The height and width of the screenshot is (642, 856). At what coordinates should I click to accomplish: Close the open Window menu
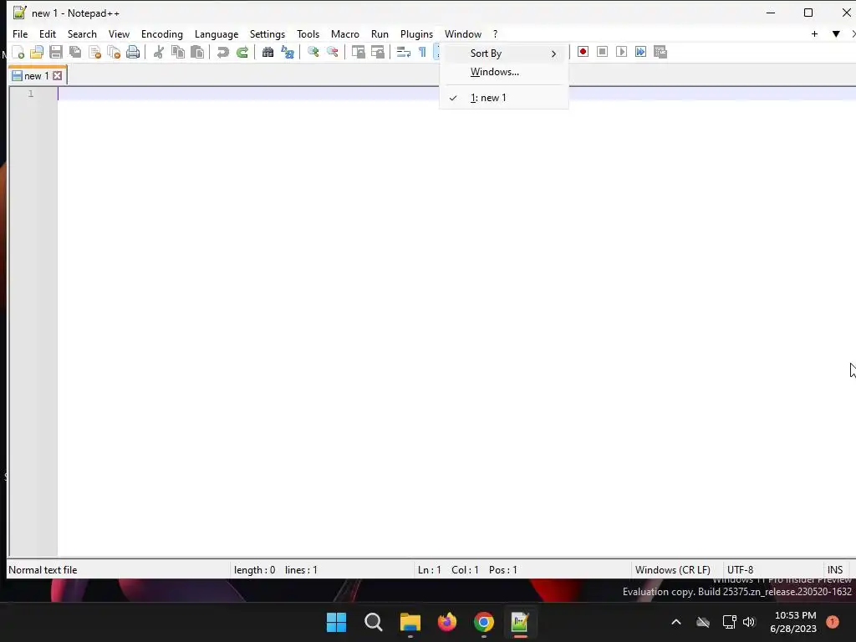point(463,33)
